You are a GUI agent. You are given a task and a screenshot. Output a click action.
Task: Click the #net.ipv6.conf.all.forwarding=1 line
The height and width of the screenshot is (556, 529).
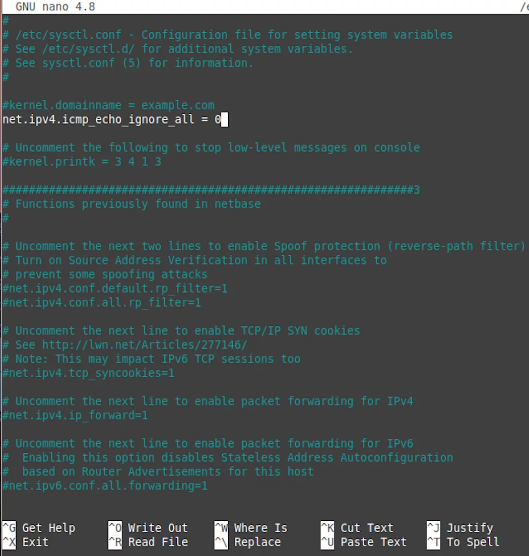tap(105, 486)
